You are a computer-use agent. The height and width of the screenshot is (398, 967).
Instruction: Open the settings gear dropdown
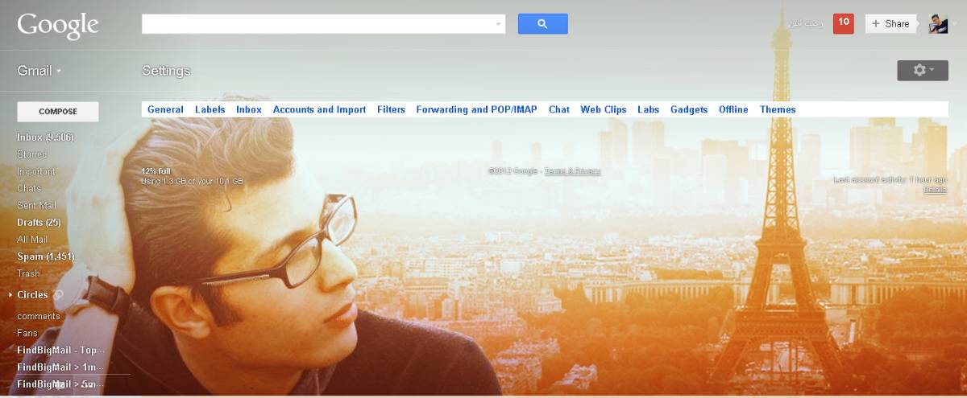923,71
